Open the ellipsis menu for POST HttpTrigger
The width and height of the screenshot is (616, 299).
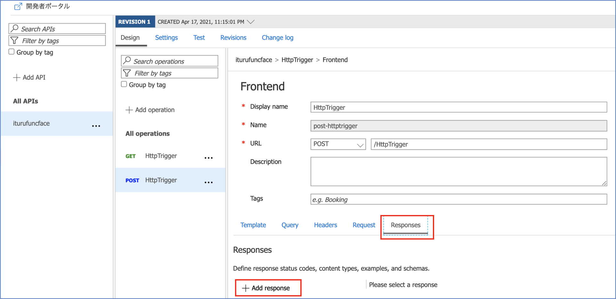pyautogui.click(x=208, y=182)
